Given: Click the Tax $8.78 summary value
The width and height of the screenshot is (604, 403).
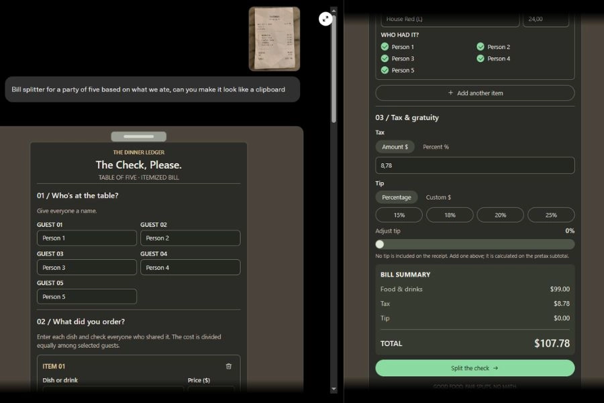Looking at the screenshot, I should coord(562,304).
